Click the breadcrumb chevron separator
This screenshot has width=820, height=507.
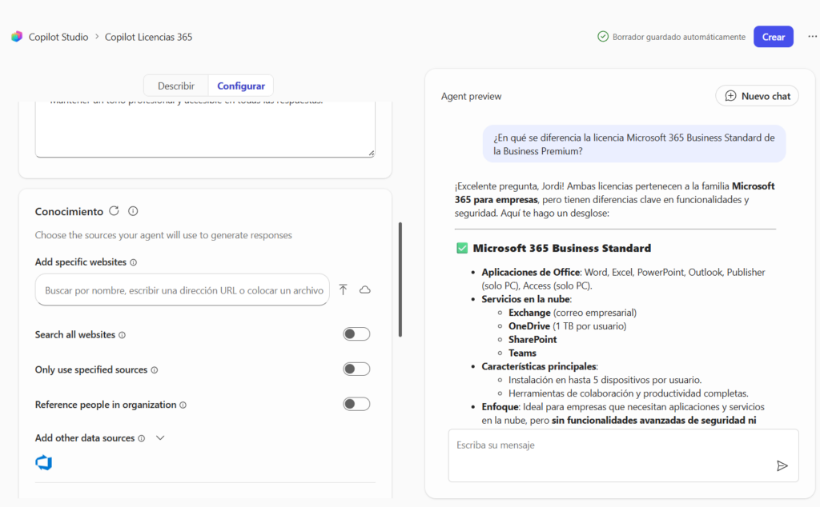[x=97, y=37]
